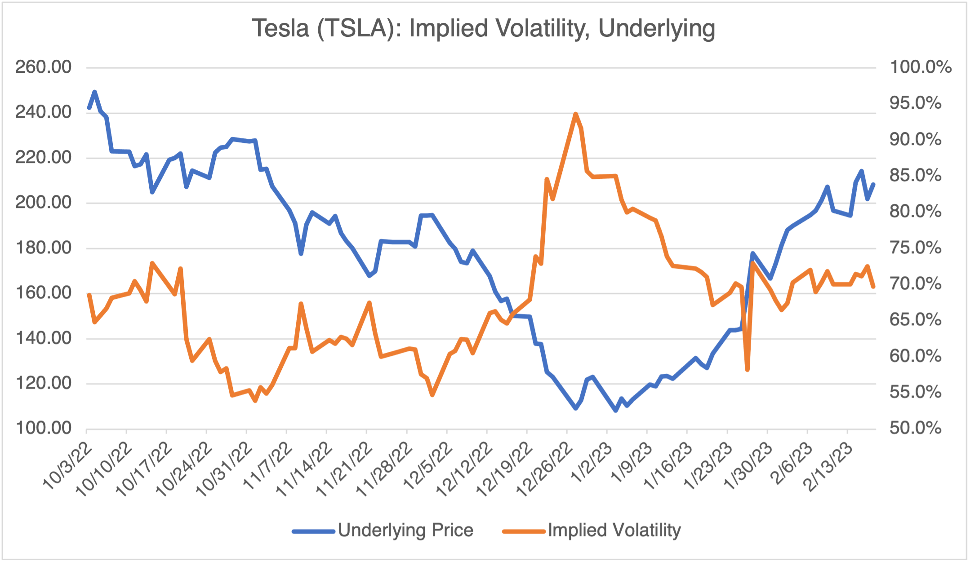Click the 100.00 left axis label
Viewport: 970px width, 562px height.
(44, 428)
